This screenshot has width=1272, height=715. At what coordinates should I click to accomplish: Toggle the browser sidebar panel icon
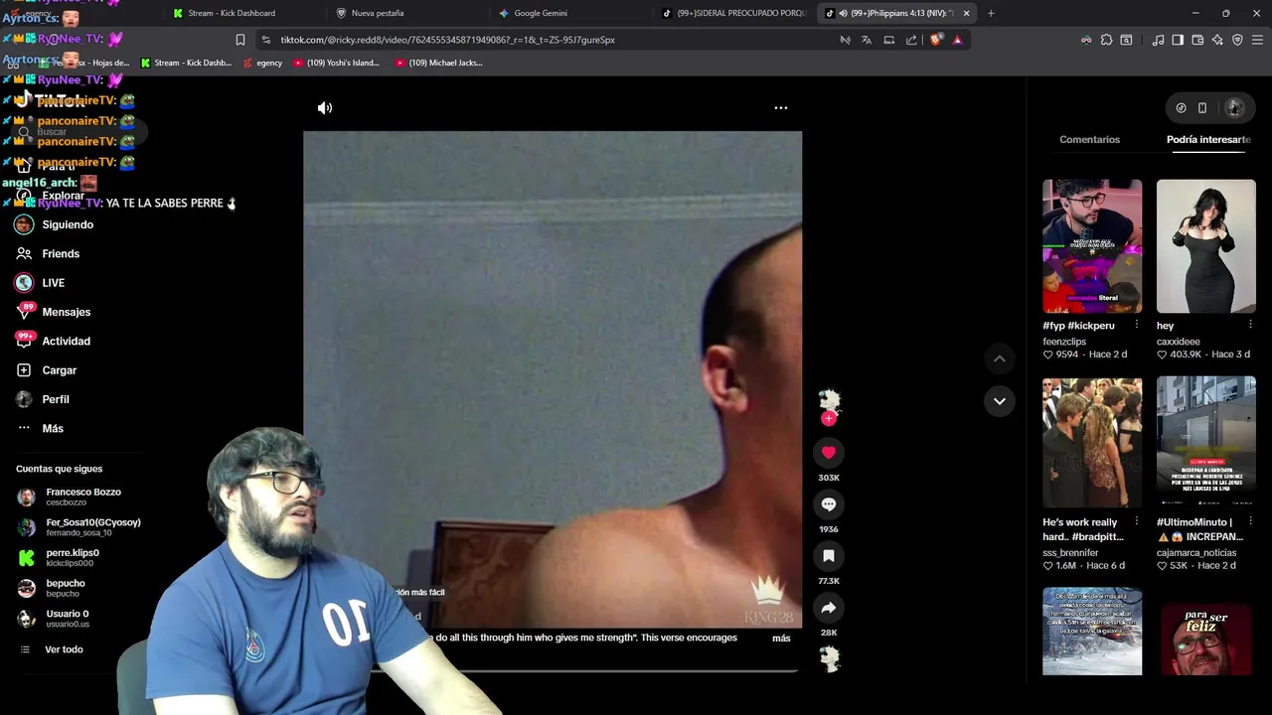(x=1178, y=40)
